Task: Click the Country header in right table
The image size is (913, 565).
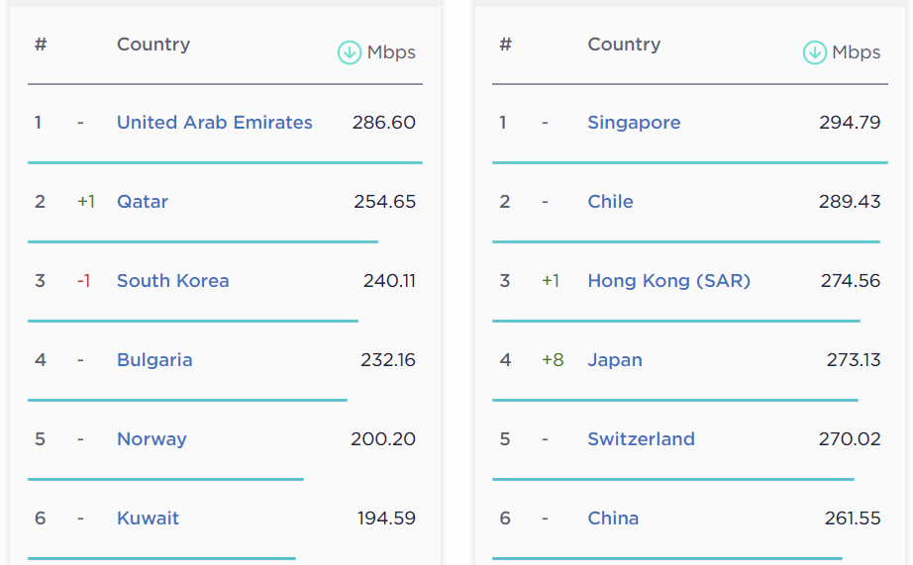Action: (624, 45)
